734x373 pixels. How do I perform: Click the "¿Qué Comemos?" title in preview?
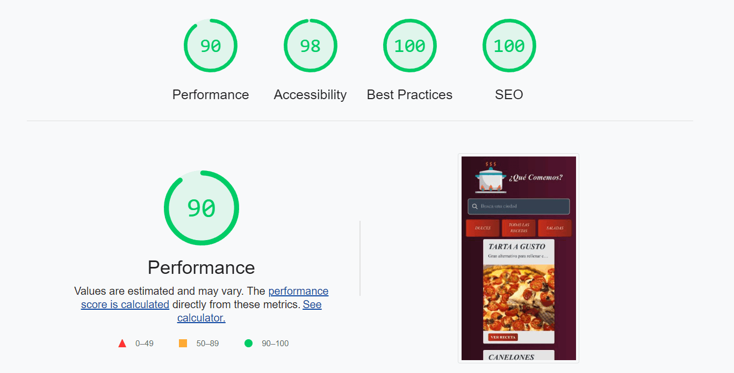click(x=536, y=177)
